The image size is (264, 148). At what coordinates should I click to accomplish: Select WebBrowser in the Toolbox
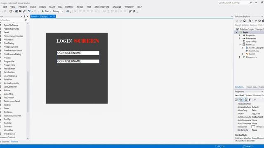[9, 134]
